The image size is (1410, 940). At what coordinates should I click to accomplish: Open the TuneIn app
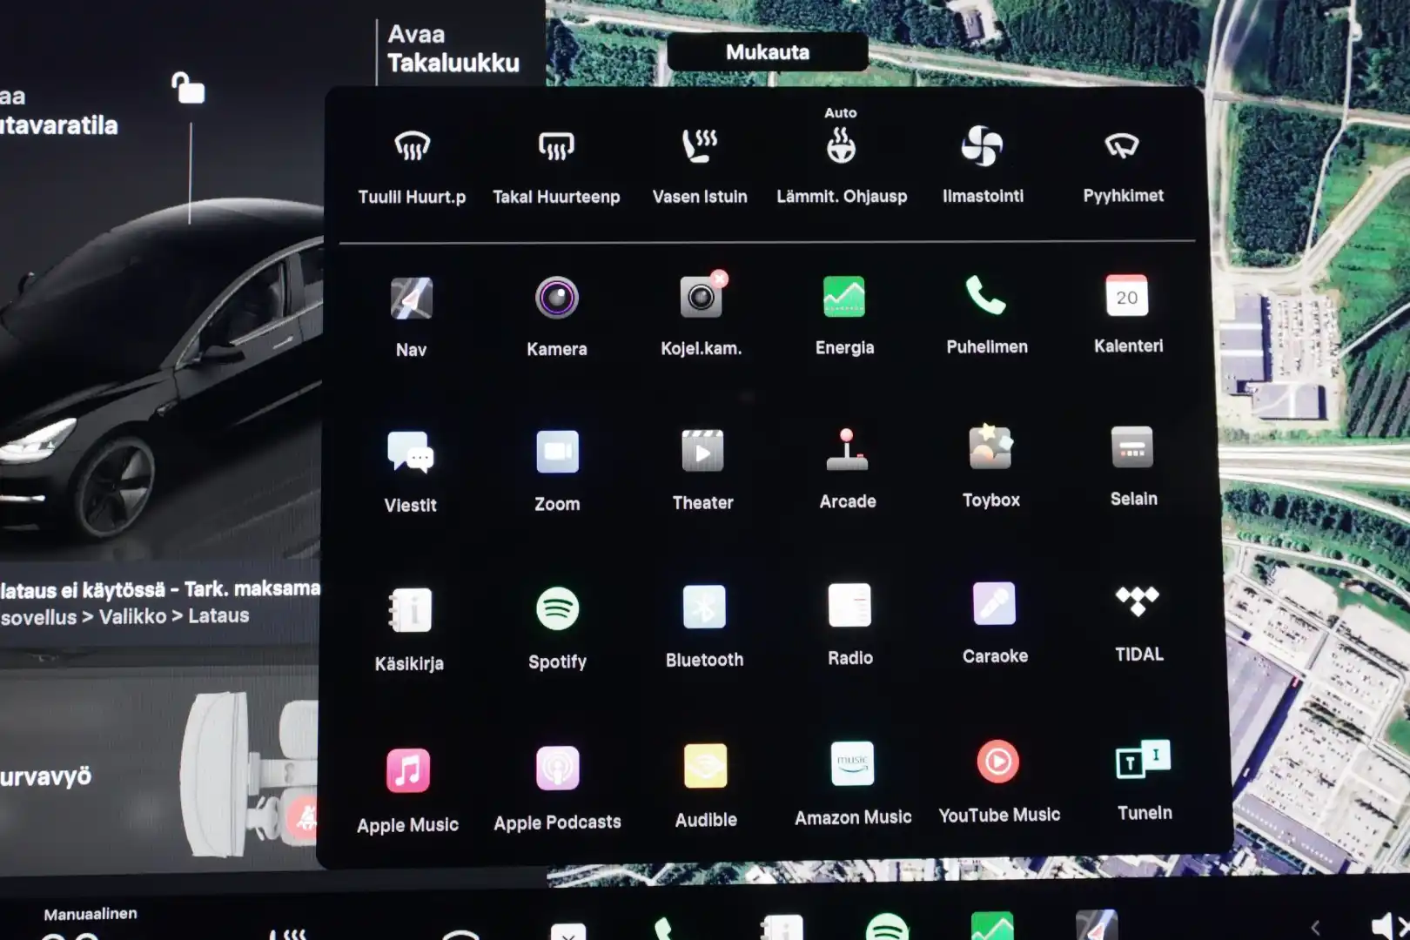pos(1143,759)
